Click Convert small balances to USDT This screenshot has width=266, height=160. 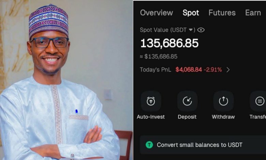(x=199, y=145)
